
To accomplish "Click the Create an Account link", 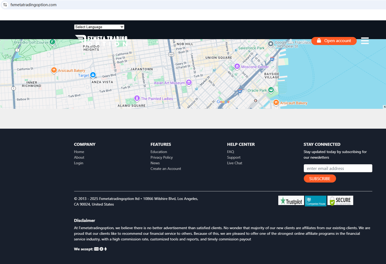I will (x=165, y=169).
